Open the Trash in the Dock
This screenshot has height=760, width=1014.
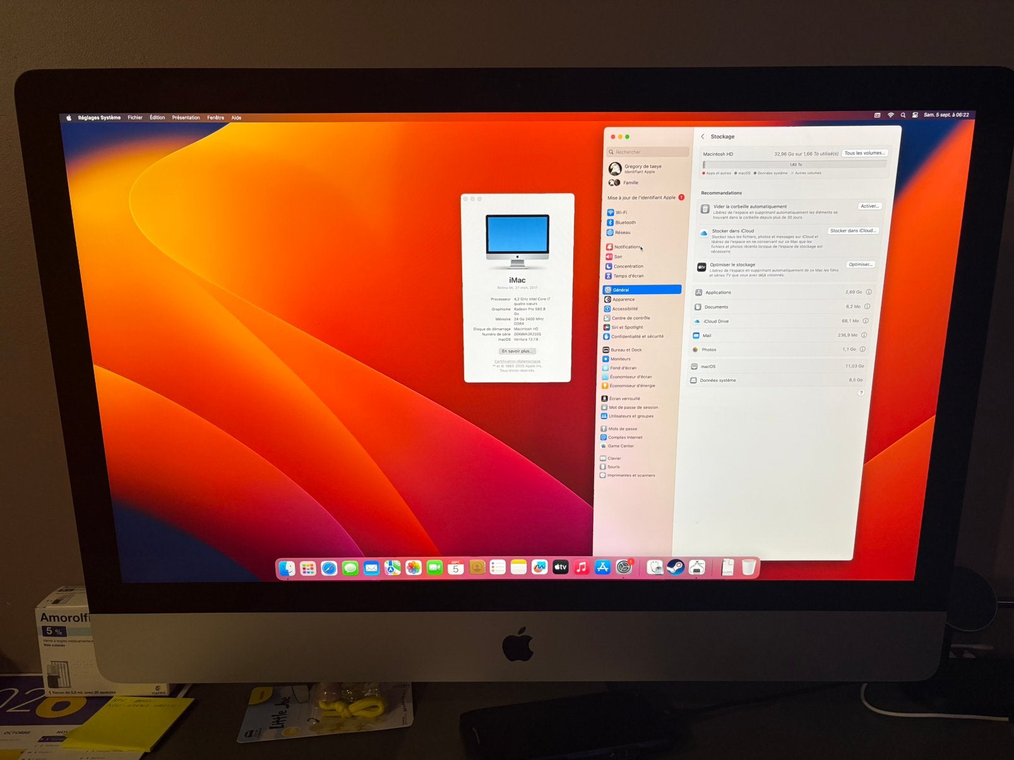749,567
